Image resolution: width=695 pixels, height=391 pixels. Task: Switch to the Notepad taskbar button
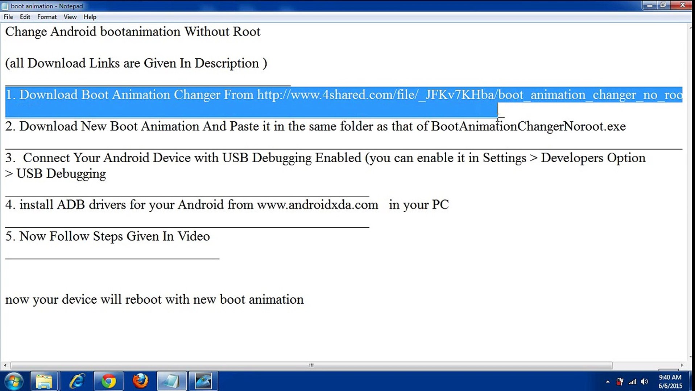coord(172,381)
